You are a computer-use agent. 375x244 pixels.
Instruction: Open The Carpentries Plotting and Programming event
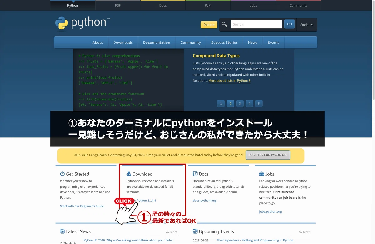(255, 240)
